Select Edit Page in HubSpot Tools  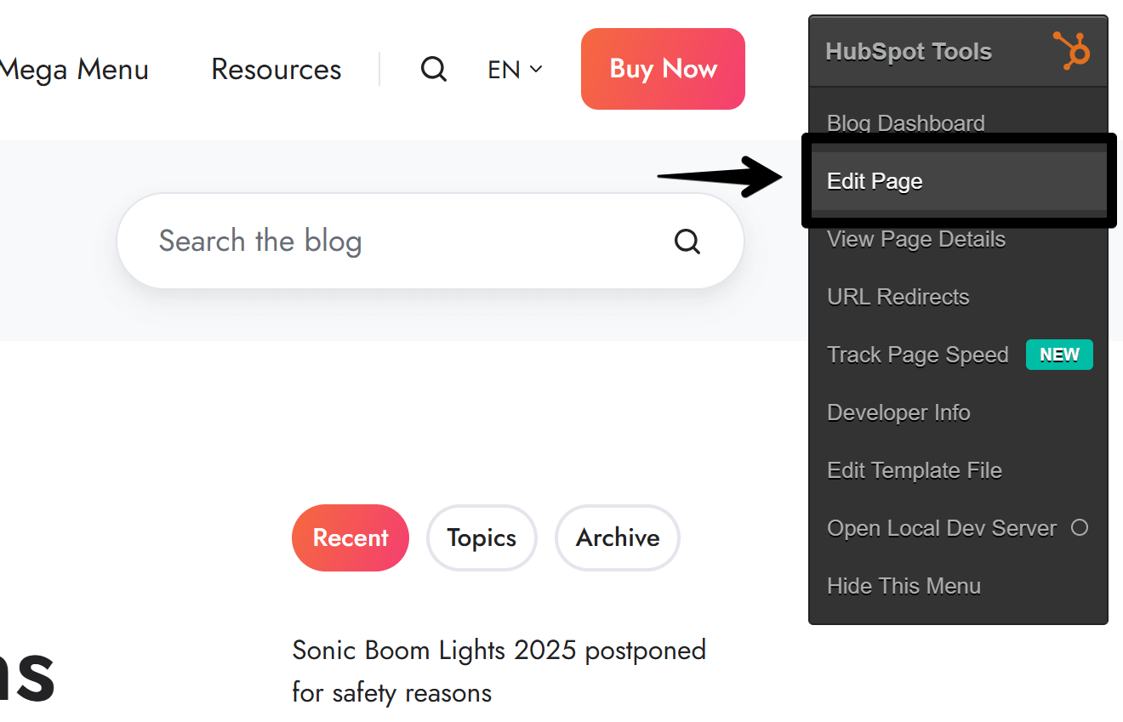point(875,181)
